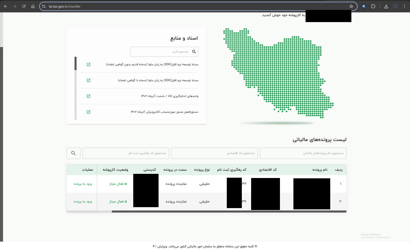Focus جستجوی کد رهگیری ثبت نام field
The height and width of the screenshot is (251, 410).
pos(126,153)
